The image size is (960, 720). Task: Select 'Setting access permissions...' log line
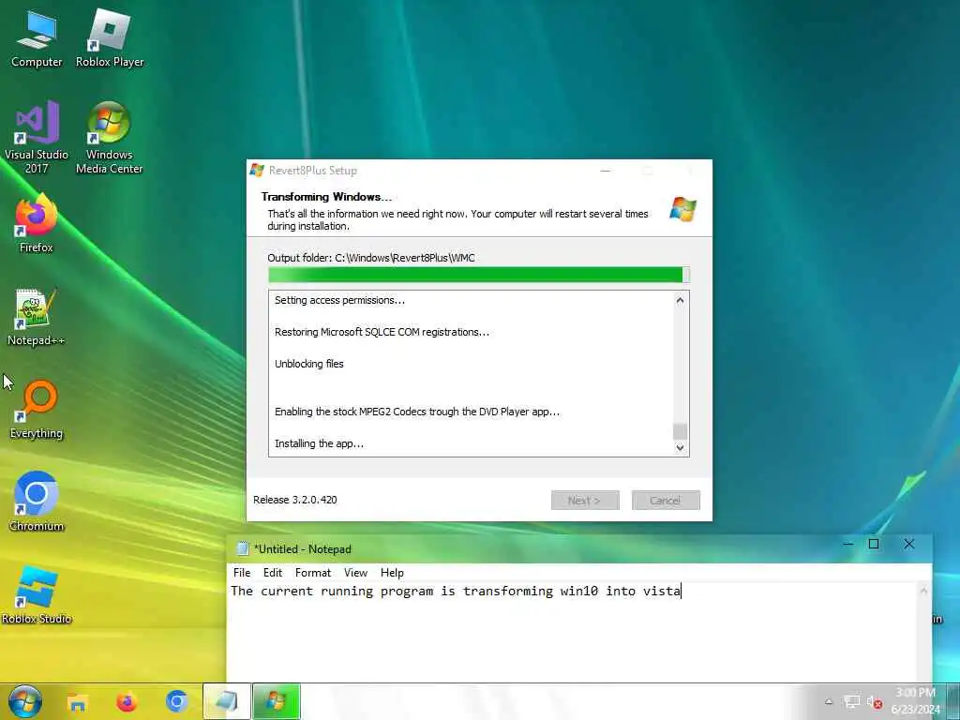tap(339, 300)
